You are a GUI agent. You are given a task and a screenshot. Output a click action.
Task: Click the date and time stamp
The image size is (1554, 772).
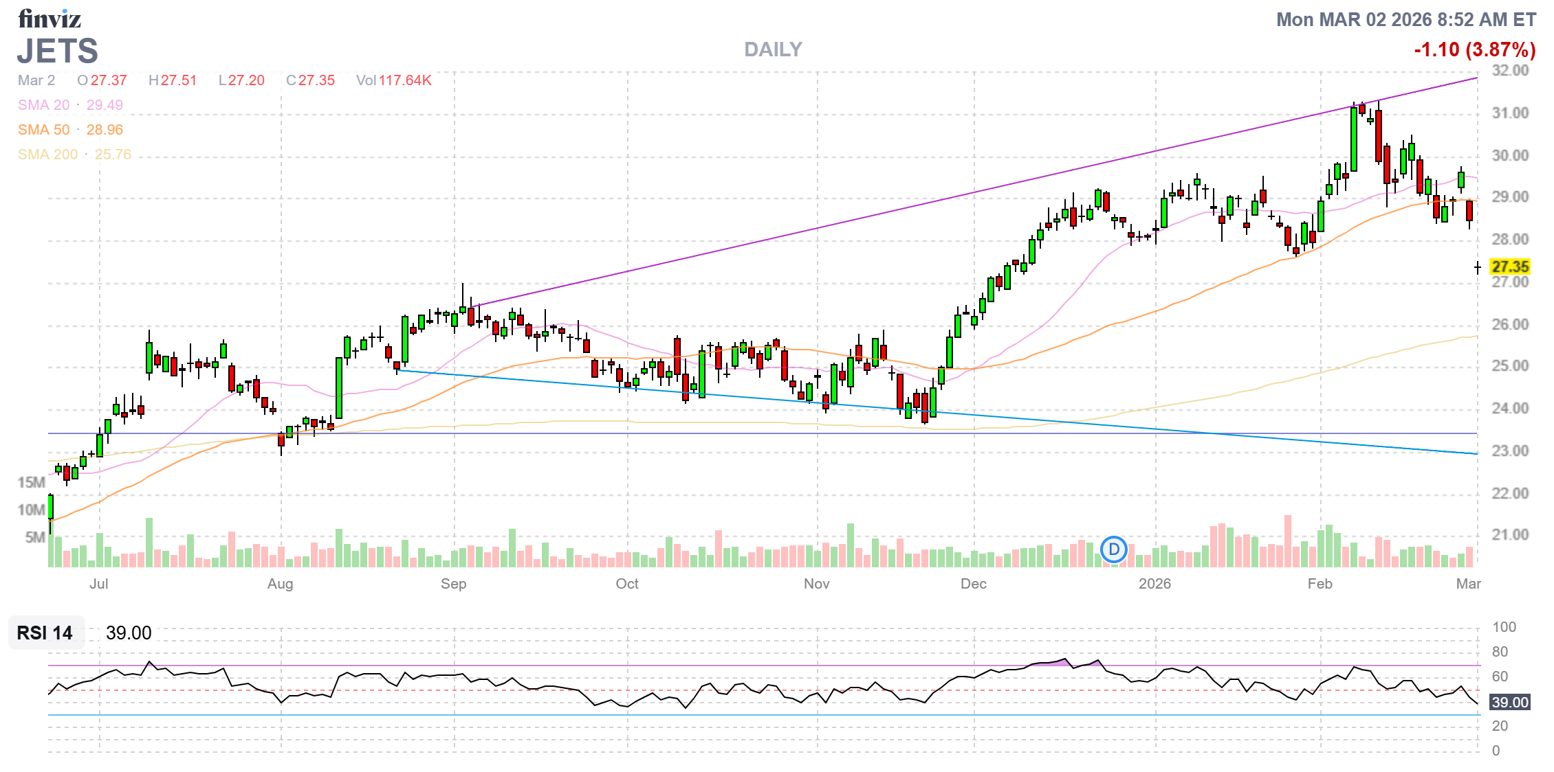[x=1405, y=19]
